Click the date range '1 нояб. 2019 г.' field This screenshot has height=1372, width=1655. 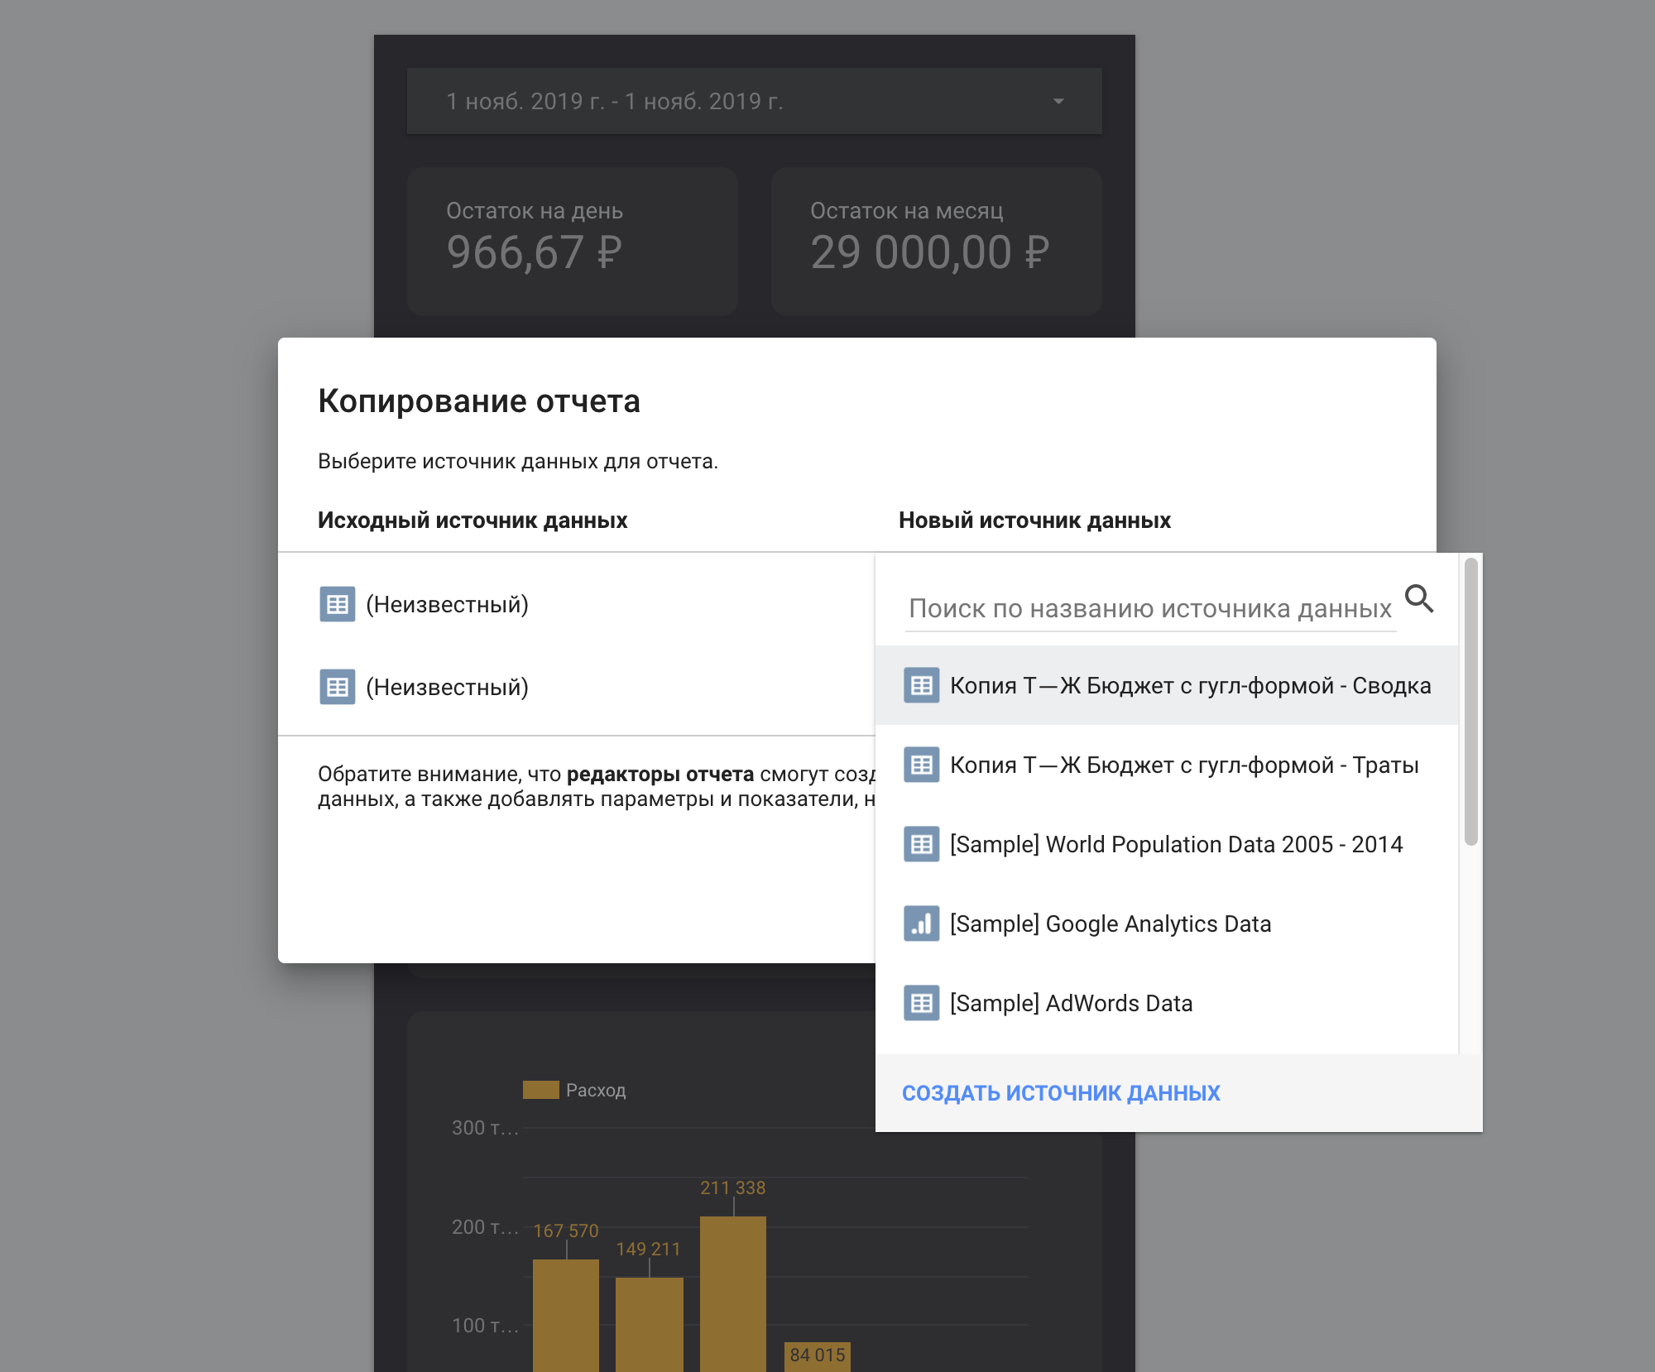(x=755, y=101)
